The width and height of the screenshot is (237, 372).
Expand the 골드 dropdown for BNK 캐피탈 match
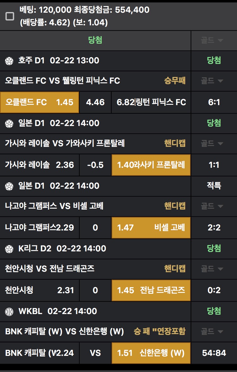tap(212, 331)
